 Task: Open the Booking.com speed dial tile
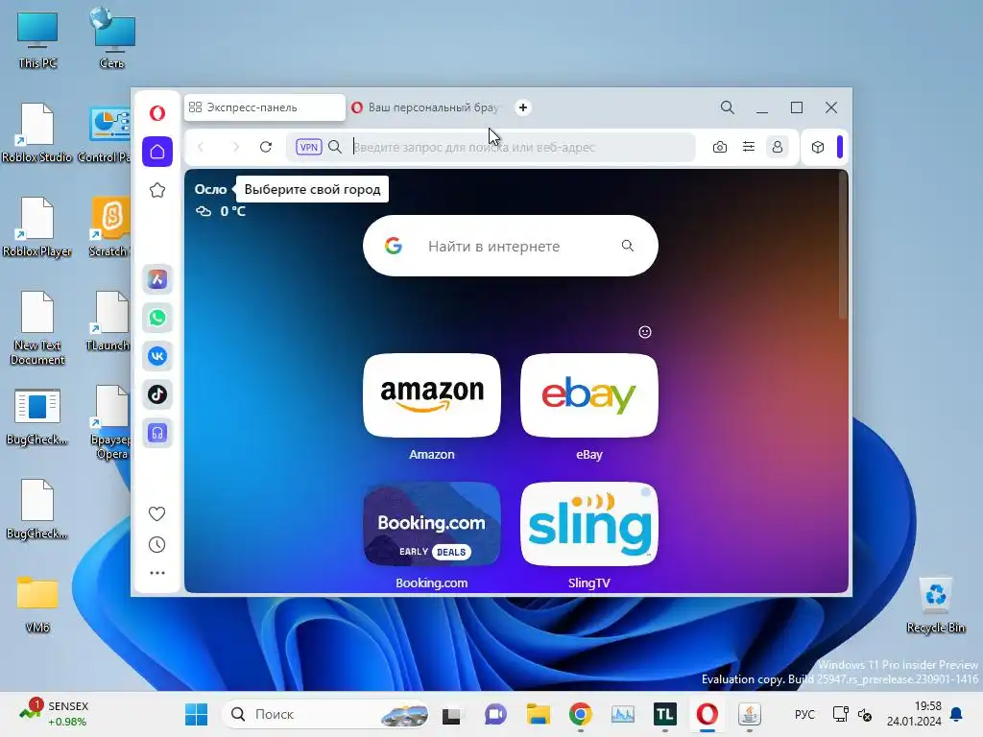432,524
